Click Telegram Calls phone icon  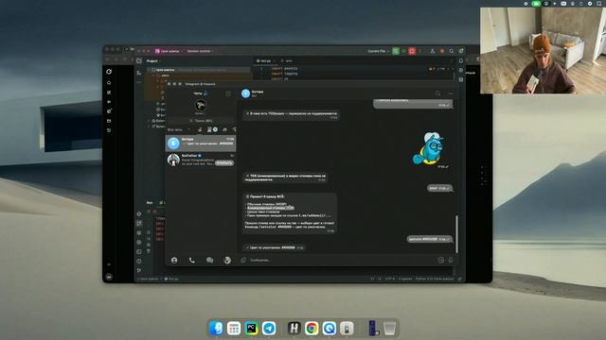click(x=191, y=261)
